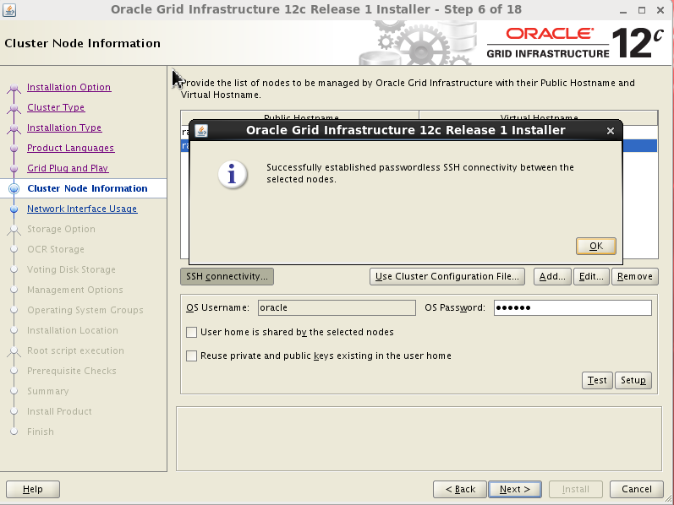Viewport: 674px width, 505px height.
Task: Click the Storage Option step label
Action: (61, 229)
